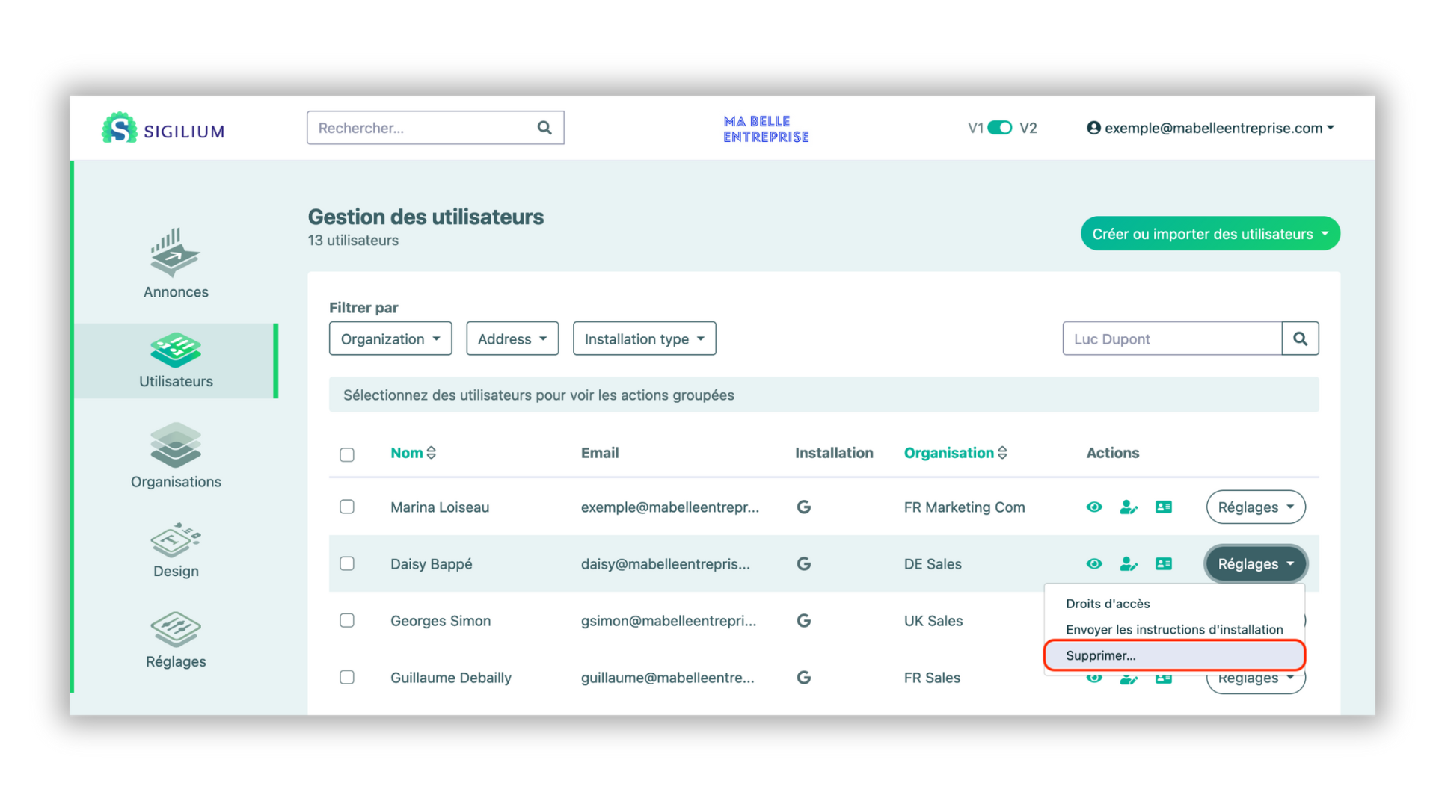Image resolution: width=1436 pixels, height=807 pixels.
Task: Toggle the V1/V2 version switch
Action: coord(999,128)
